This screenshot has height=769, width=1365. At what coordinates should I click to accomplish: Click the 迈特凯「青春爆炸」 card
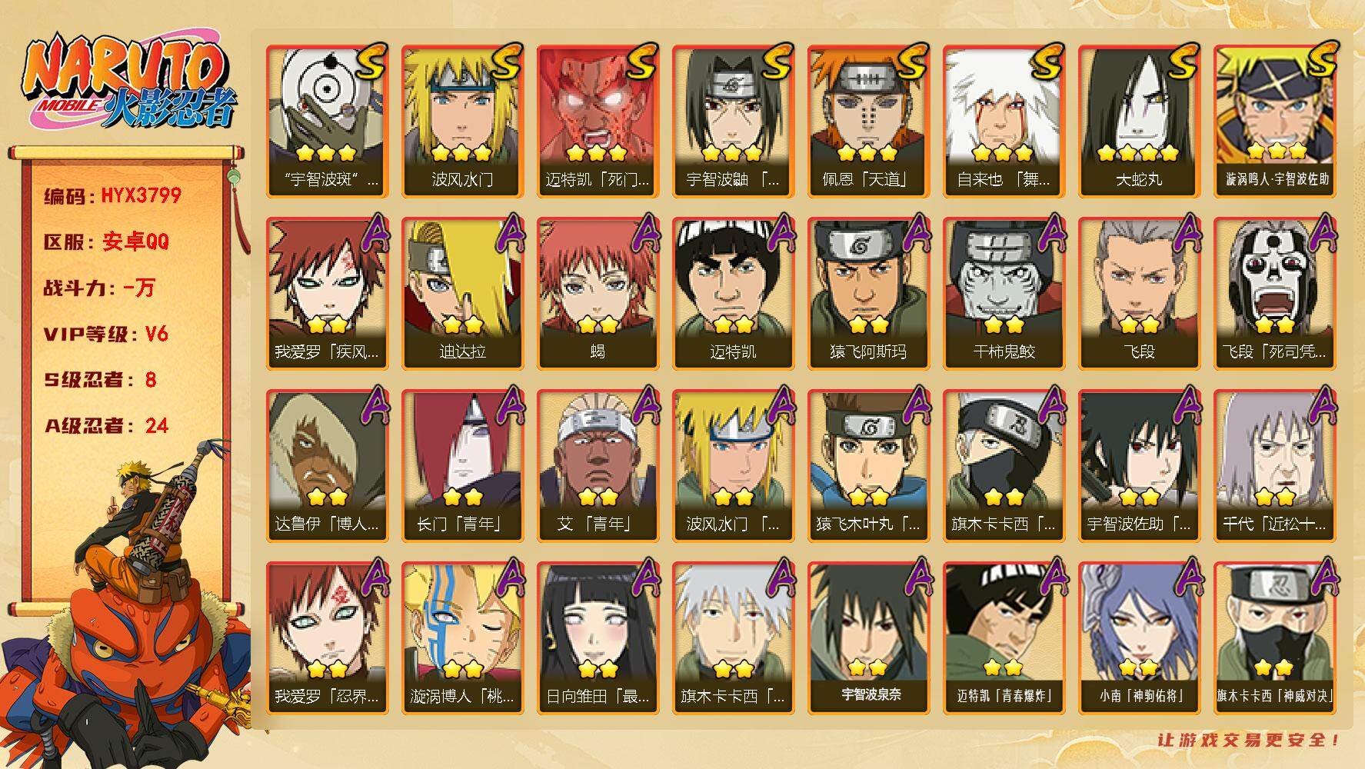click(1004, 638)
